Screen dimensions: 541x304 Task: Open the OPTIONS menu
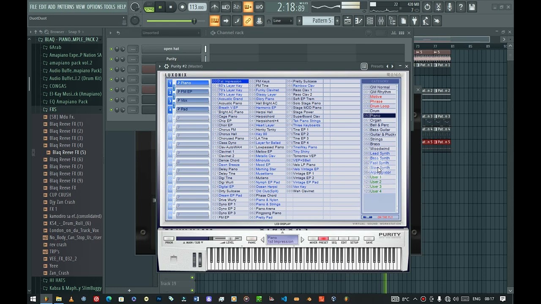(95, 7)
